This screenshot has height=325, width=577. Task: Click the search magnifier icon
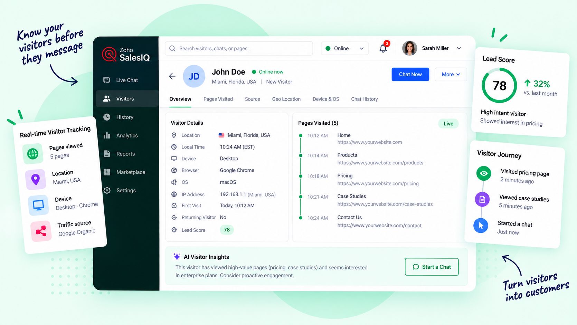[x=172, y=48]
